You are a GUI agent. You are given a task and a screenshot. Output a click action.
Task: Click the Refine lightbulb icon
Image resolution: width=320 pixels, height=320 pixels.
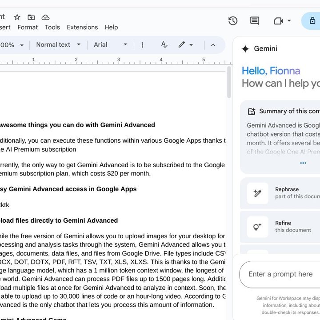(x=257, y=227)
